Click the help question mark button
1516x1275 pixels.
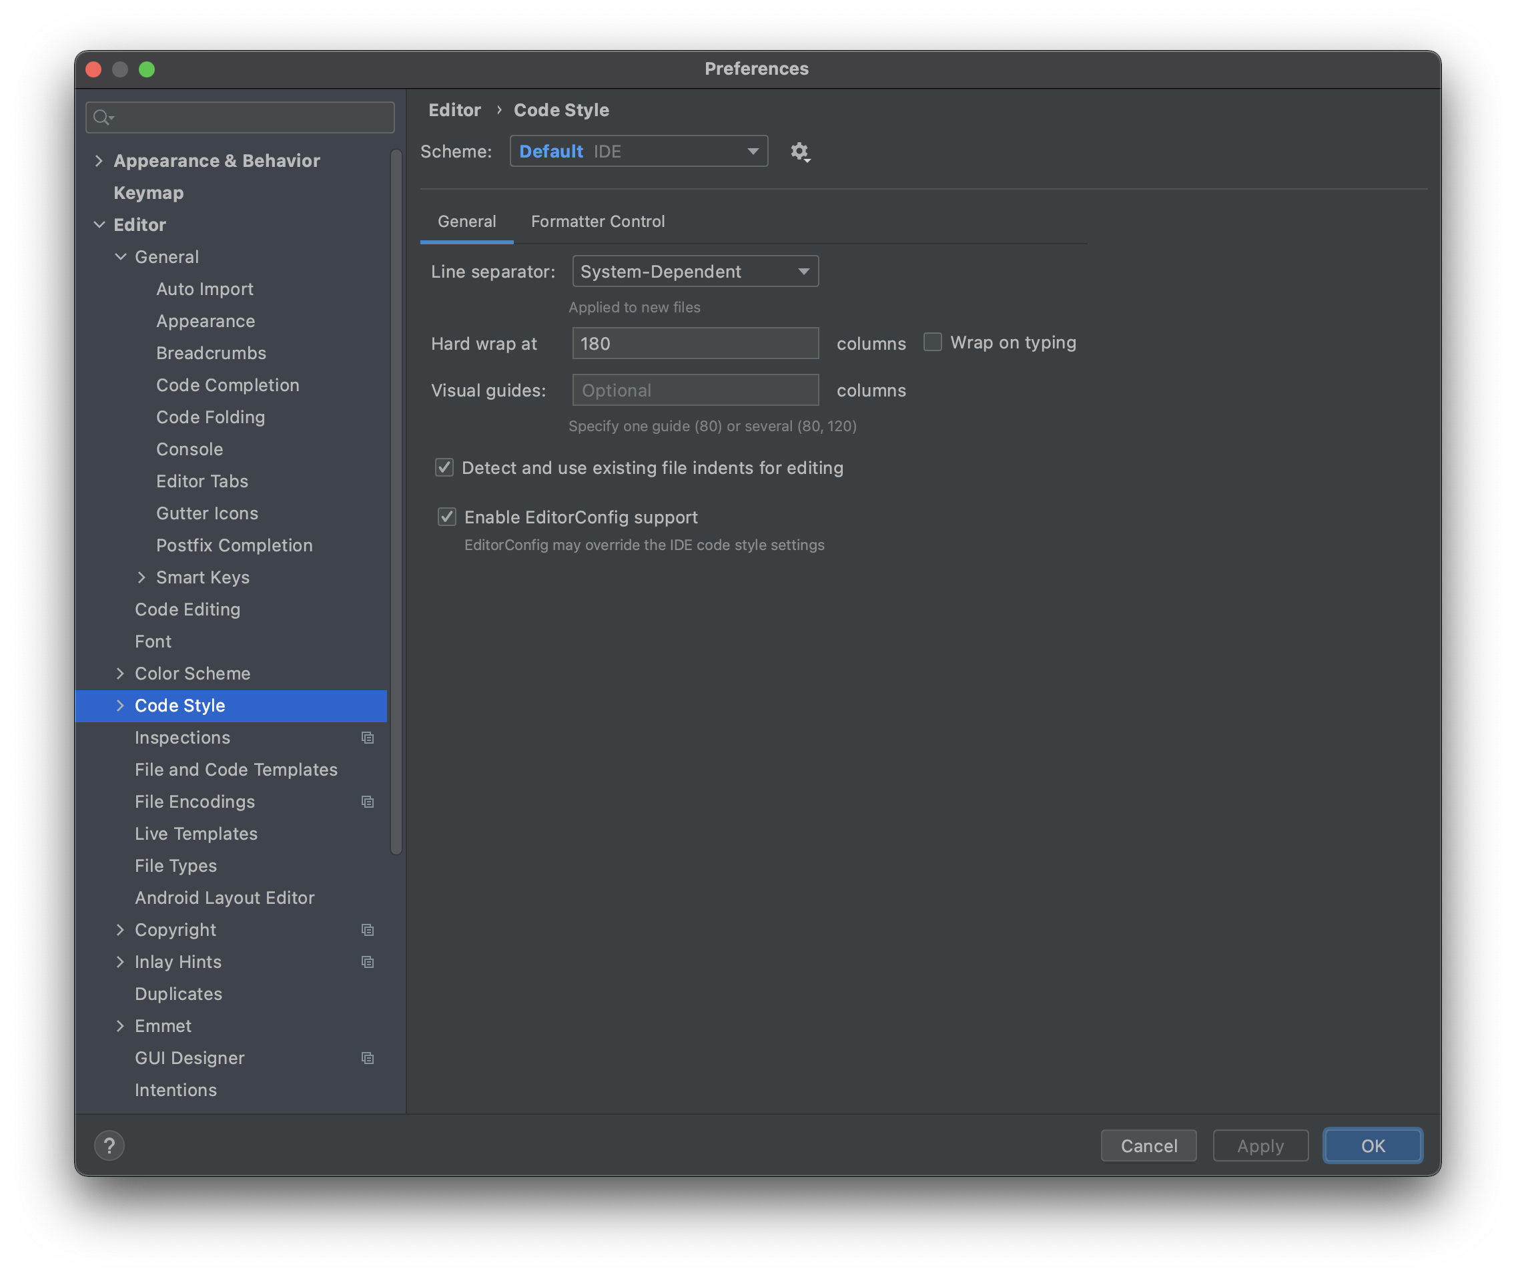[109, 1145]
